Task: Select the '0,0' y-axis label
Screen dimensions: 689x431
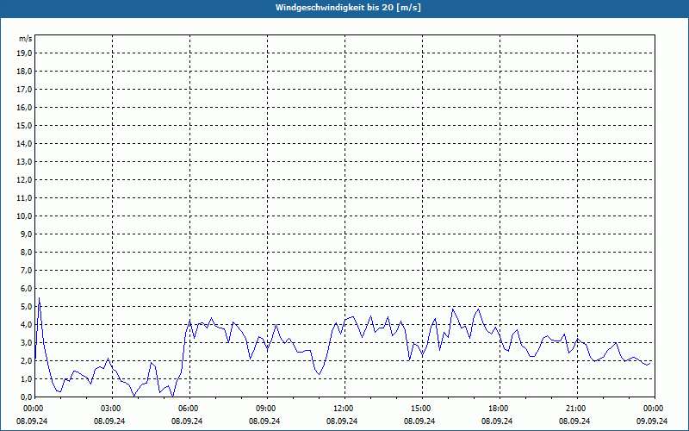Action: click(x=26, y=397)
